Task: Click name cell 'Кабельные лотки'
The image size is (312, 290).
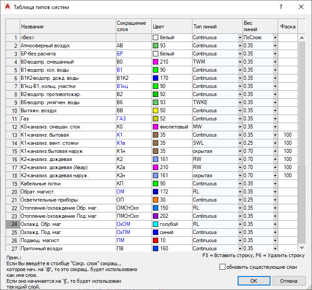Action: click(x=68, y=184)
